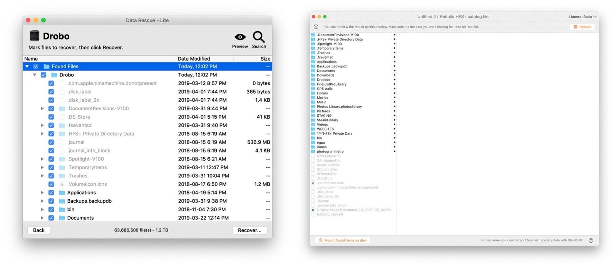Click the circular back arrow in Disk Drill

(x=316, y=27)
